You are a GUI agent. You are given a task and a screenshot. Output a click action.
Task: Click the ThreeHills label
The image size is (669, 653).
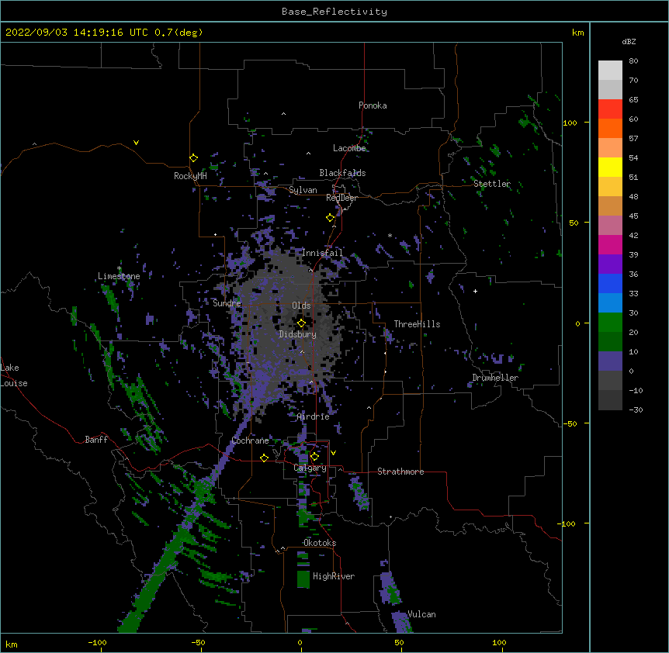tap(417, 324)
